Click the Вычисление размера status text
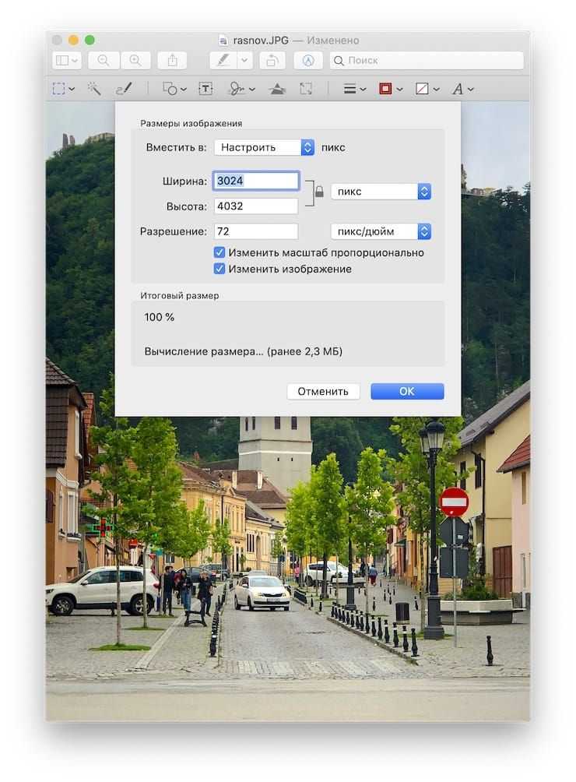Screen dimensions: 576x782 click(243, 351)
